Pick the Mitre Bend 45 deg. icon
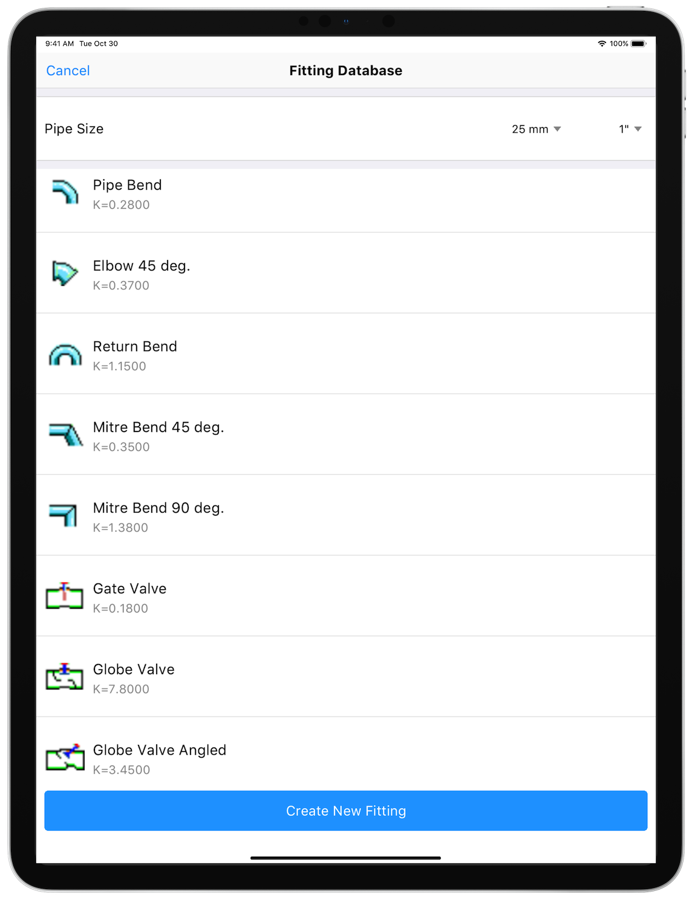 (x=65, y=435)
